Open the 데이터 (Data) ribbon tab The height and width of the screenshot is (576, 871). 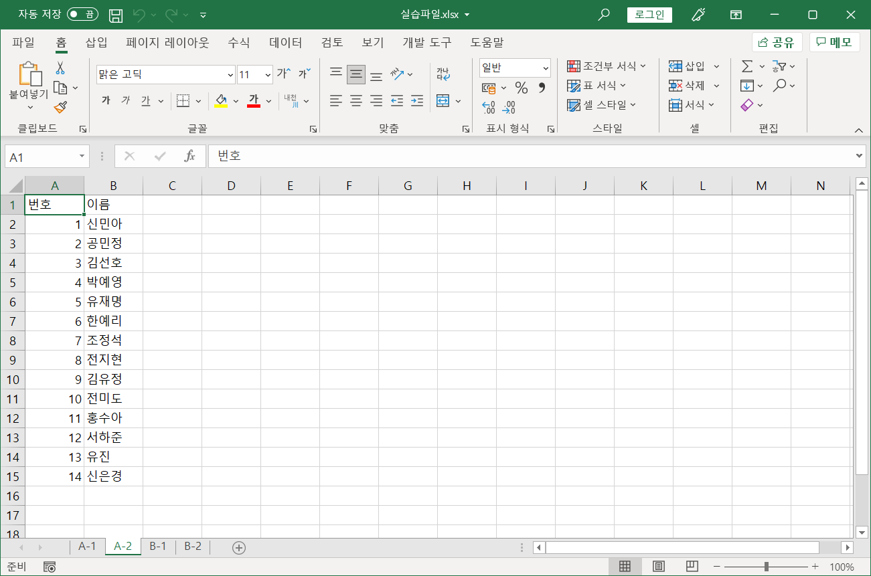tap(286, 42)
